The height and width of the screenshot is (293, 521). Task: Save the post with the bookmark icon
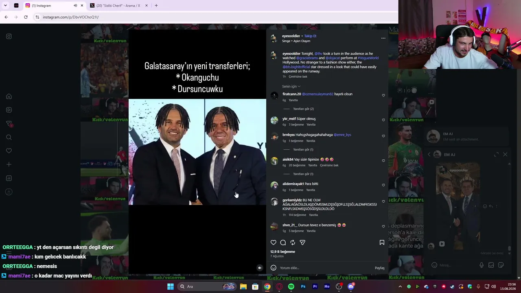pyautogui.click(x=382, y=243)
